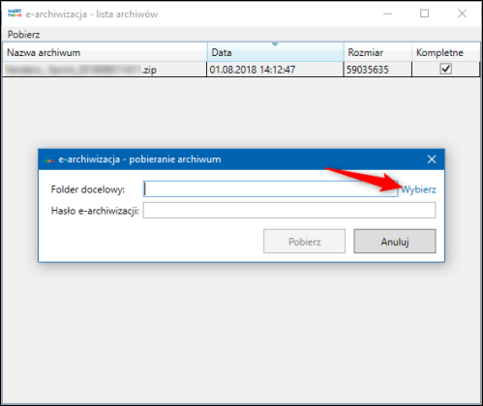Click the Hasło e-archiwizacji password field
483x406 pixels.
[289, 210]
